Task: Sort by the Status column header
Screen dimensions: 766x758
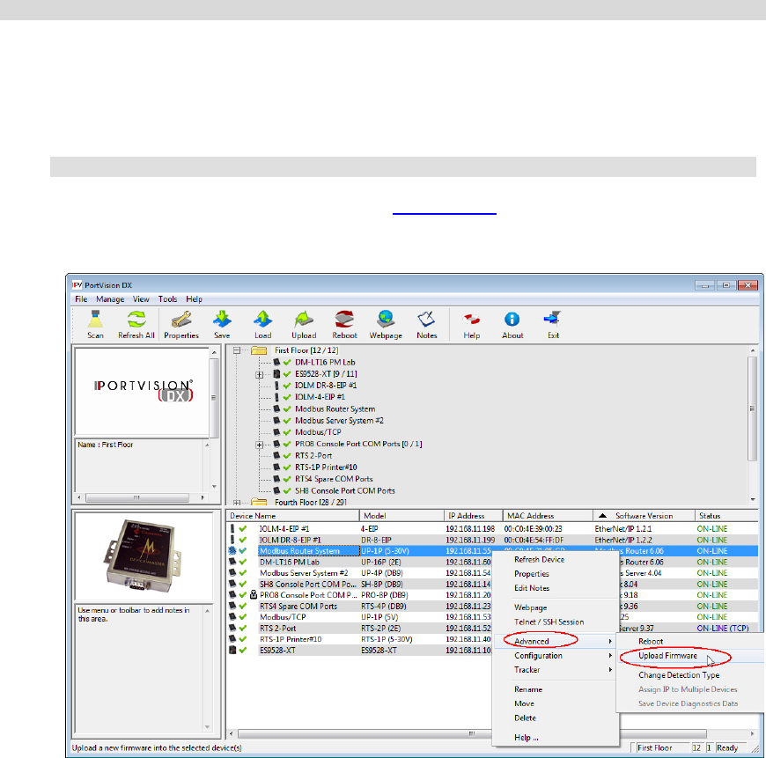Action: 726,516
